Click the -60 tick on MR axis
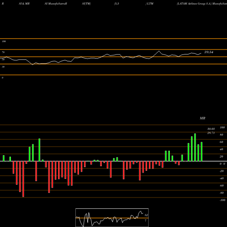The height and width of the screenshot is (227, 227). tap(222, 186)
